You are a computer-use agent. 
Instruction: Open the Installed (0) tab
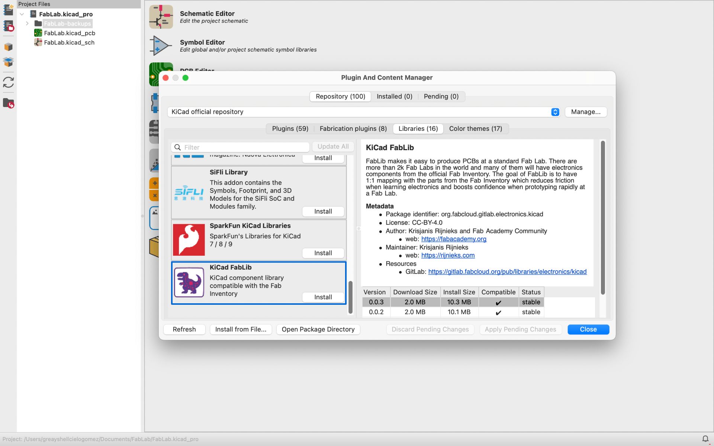[x=394, y=97]
